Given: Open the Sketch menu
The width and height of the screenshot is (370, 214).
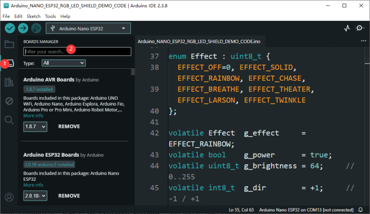Looking at the screenshot, I should point(33,16).
